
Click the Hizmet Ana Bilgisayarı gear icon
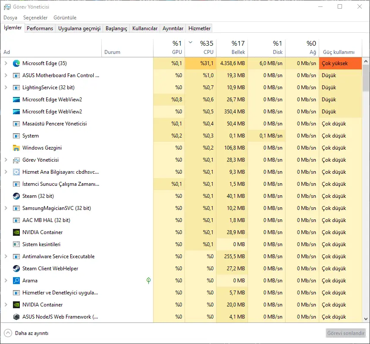[x=16, y=172]
